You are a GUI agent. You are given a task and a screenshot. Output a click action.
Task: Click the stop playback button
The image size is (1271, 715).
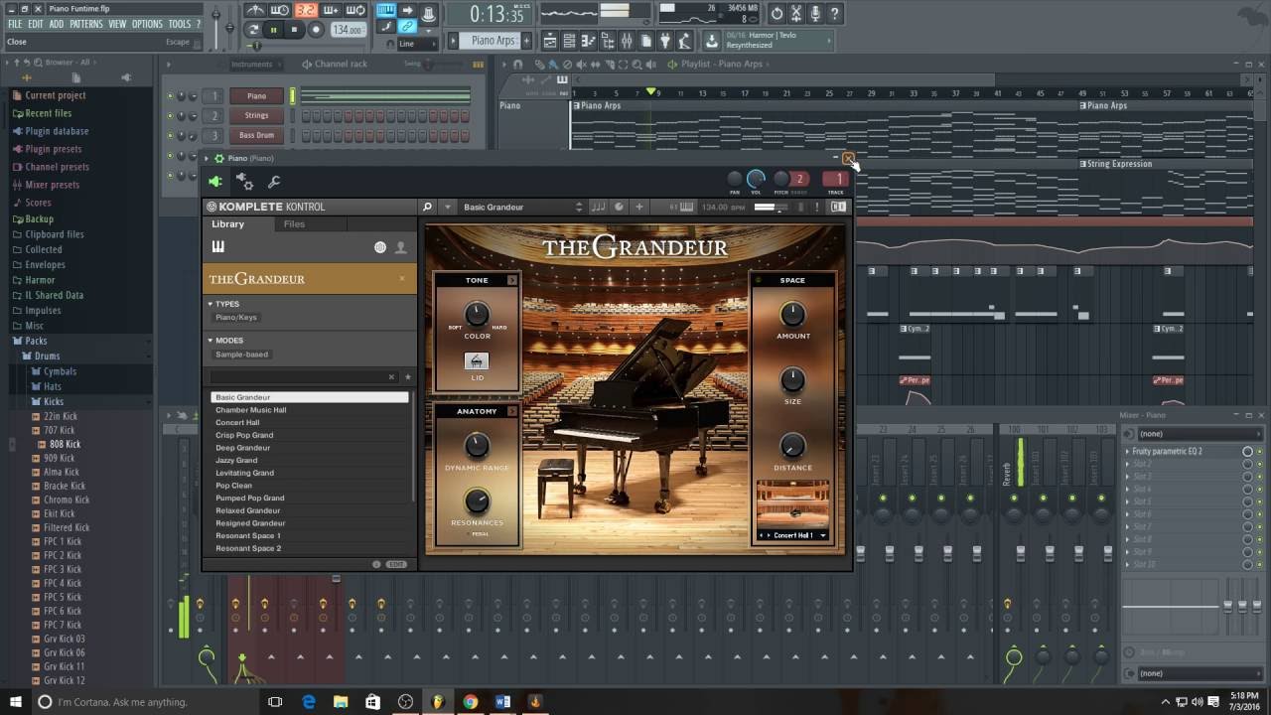click(294, 30)
